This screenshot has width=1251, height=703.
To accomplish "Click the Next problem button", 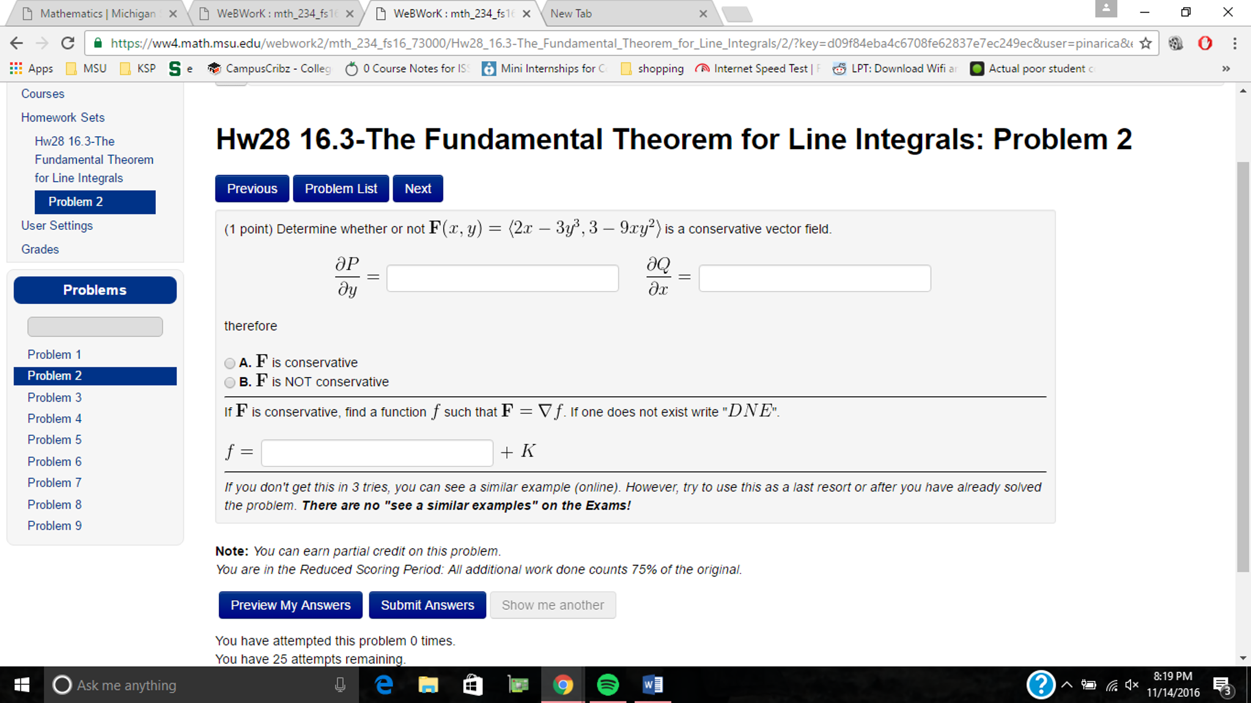I will [x=418, y=188].
